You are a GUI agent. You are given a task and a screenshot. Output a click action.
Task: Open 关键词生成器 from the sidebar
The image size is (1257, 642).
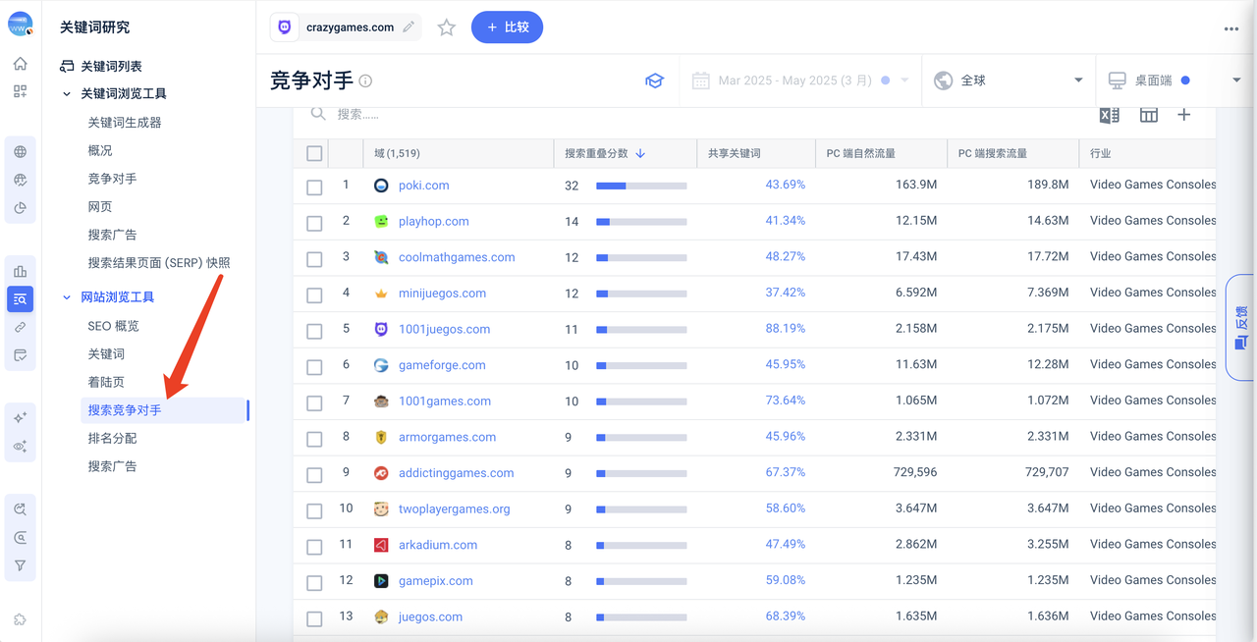pyautogui.click(x=124, y=123)
